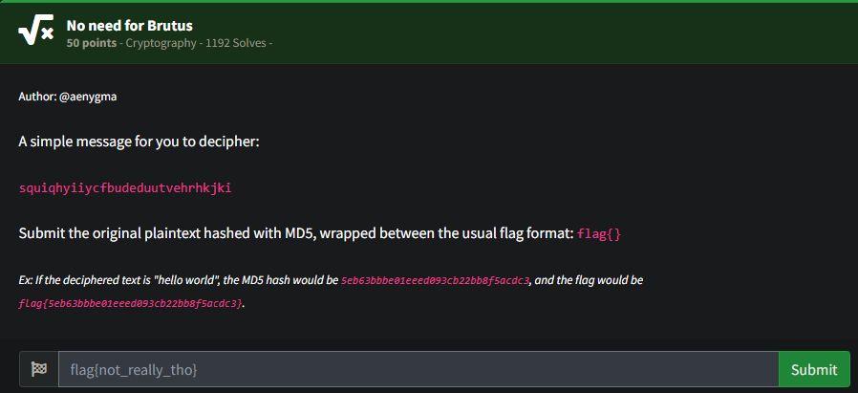The image size is (858, 393).
Task: Click the pink flag{} format code snippet
Action: (599, 234)
